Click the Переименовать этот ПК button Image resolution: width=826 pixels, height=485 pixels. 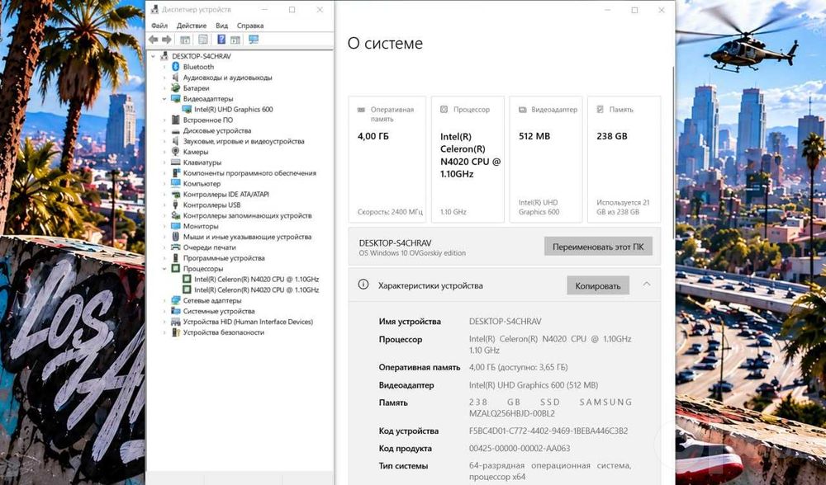click(598, 246)
